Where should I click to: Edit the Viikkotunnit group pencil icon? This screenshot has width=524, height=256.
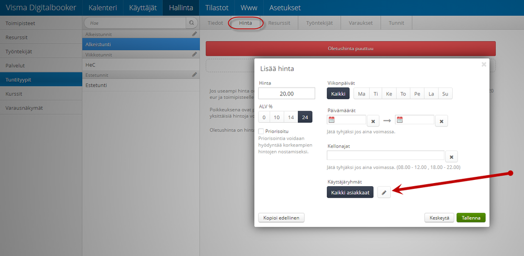(x=195, y=54)
